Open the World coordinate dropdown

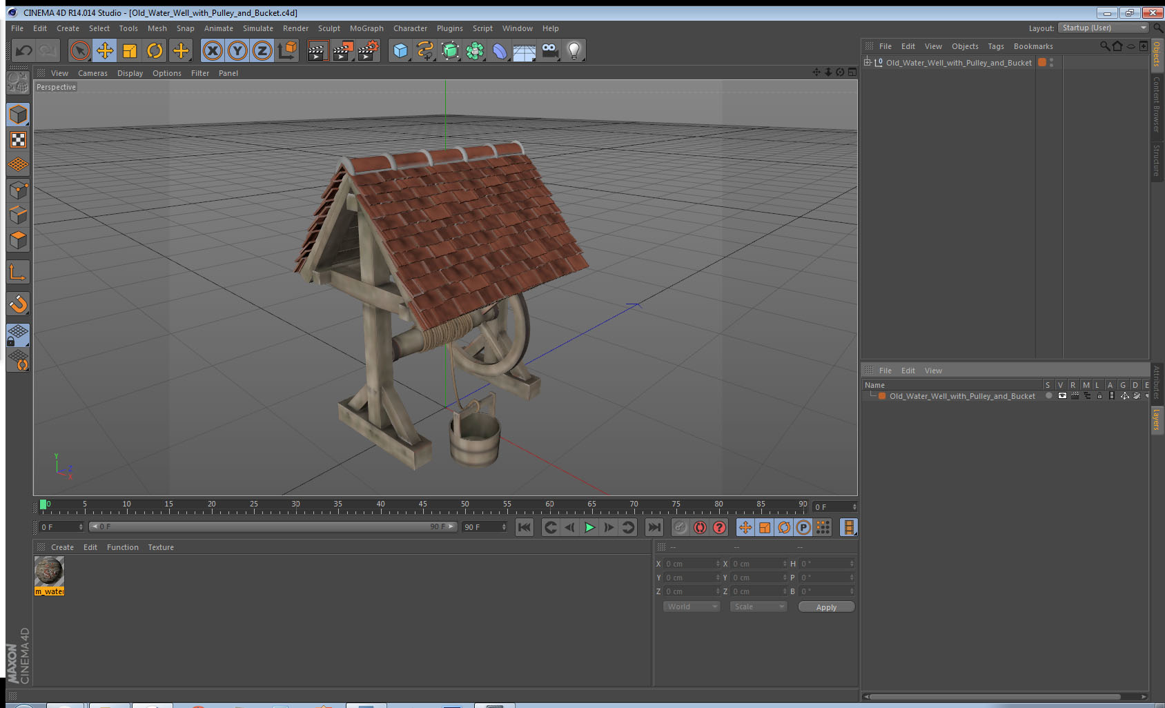pos(692,607)
